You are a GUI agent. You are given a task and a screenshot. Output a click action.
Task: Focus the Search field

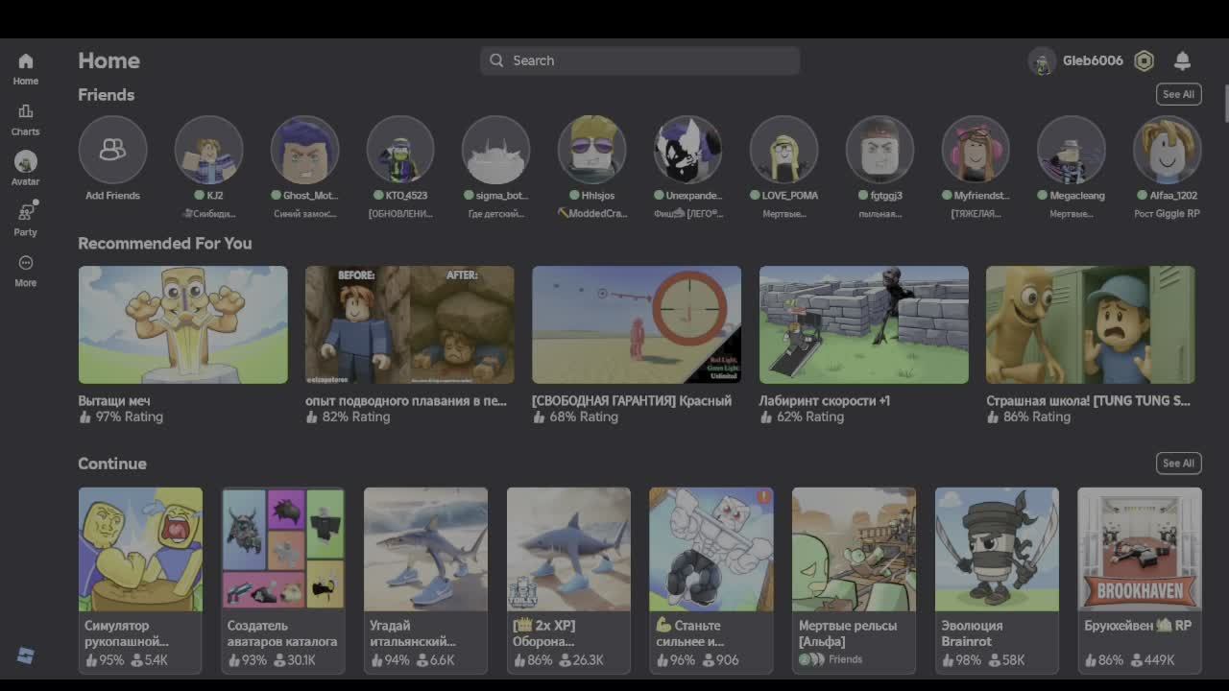(640, 60)
